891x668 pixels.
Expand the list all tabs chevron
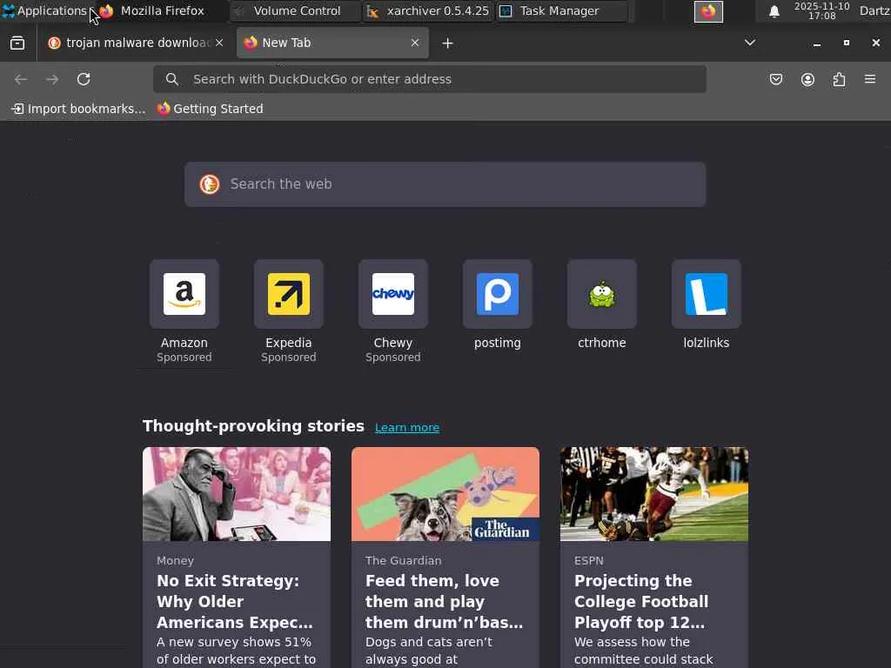750,43
